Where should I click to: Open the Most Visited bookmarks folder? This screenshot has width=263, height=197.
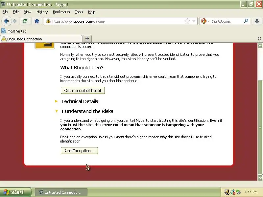tap(14, 31)
